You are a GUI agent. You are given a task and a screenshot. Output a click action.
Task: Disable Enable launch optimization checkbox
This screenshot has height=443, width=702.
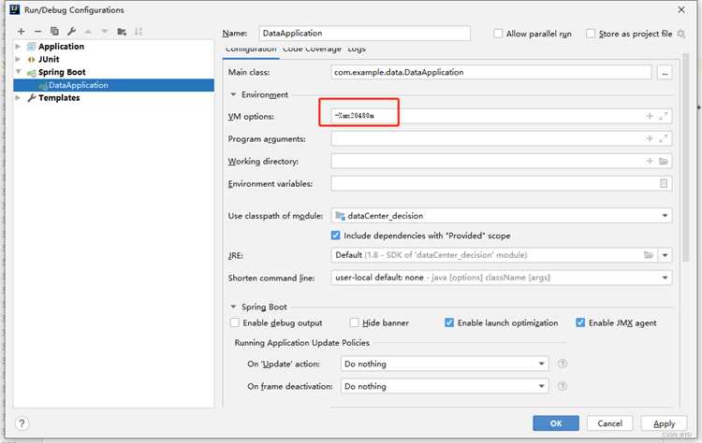tap(449, 322)
